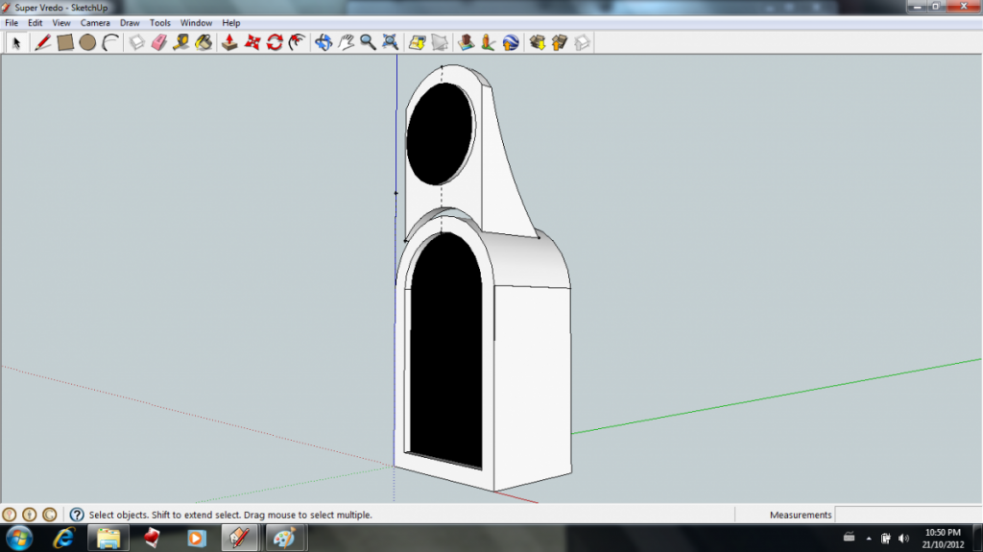The image size is (983, 552).
Task: Open Internet Explorer from the taskbar
Action: (x=64, y=539)
